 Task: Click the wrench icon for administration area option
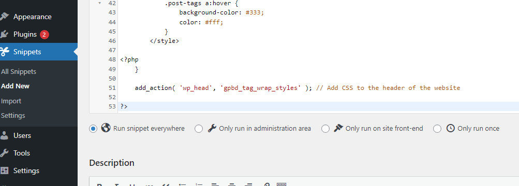pyautogui.click(x=212, y=128)
